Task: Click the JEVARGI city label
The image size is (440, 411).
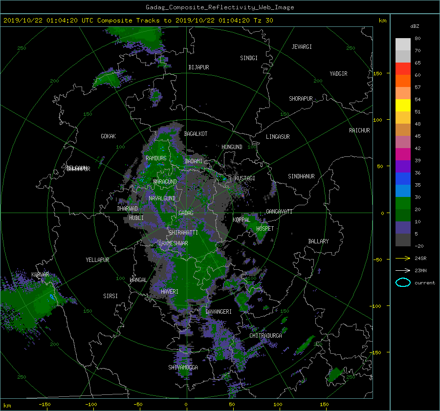Action: click(302, 47)
